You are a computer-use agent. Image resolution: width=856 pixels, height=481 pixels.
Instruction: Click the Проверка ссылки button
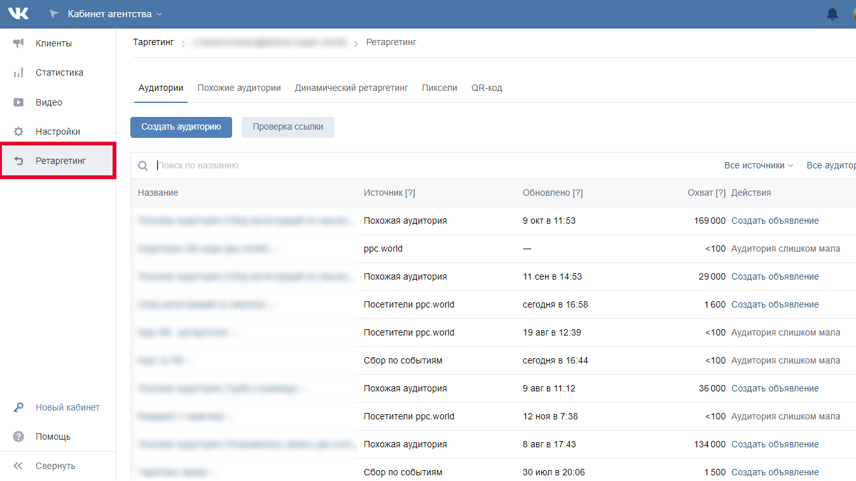[x=287, y=127]
